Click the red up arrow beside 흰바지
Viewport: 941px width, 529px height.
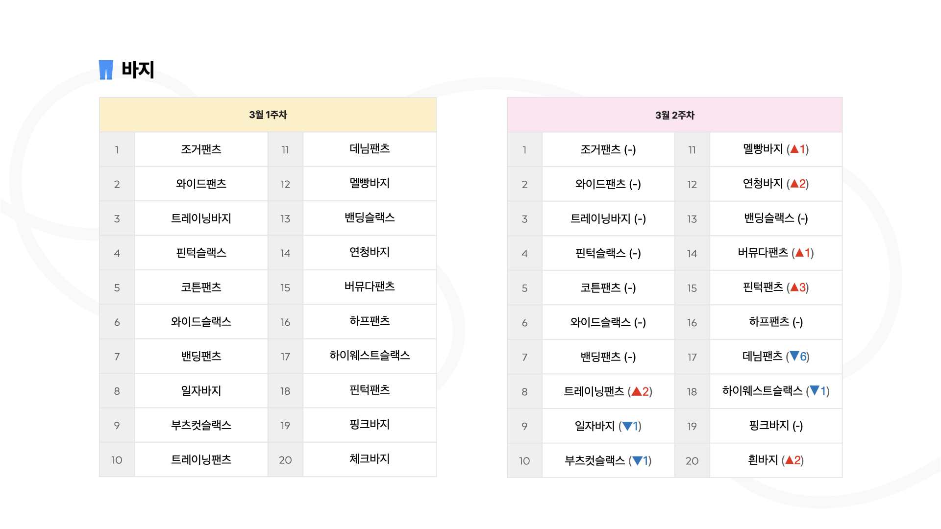click(789, 460)
